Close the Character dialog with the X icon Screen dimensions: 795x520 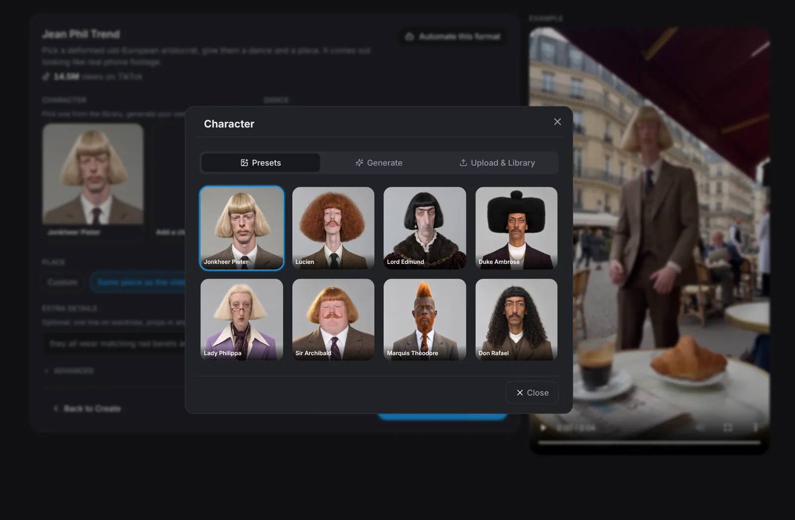[x=557, y=122]
